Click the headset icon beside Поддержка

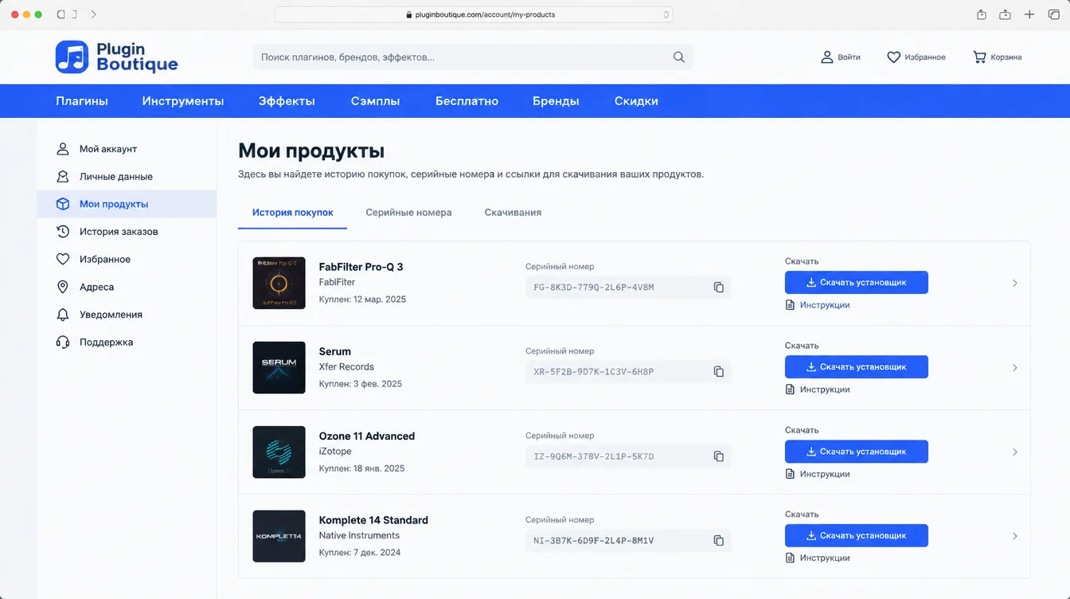coord(63,343)
